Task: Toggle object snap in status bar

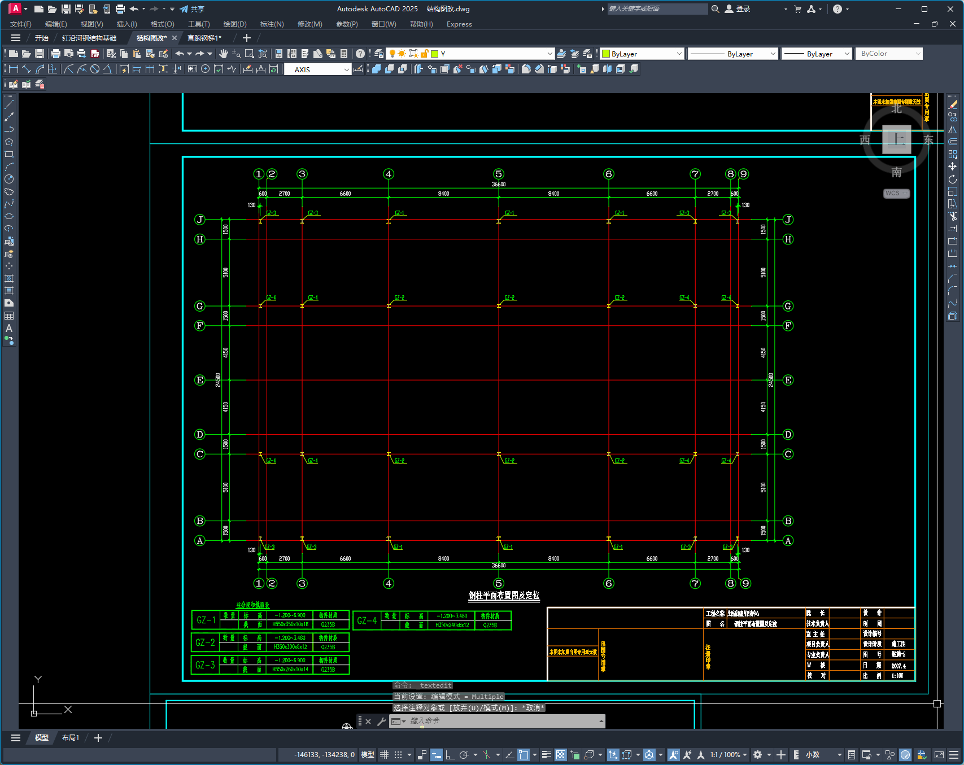Action: (x=524, y=755)
